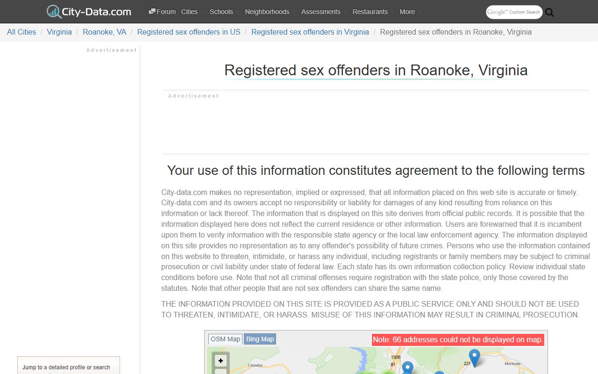The height and width of the screenshot is (374, 598).
Task: Switch to the Bing Map tab
Action: [x=260, y=339]
